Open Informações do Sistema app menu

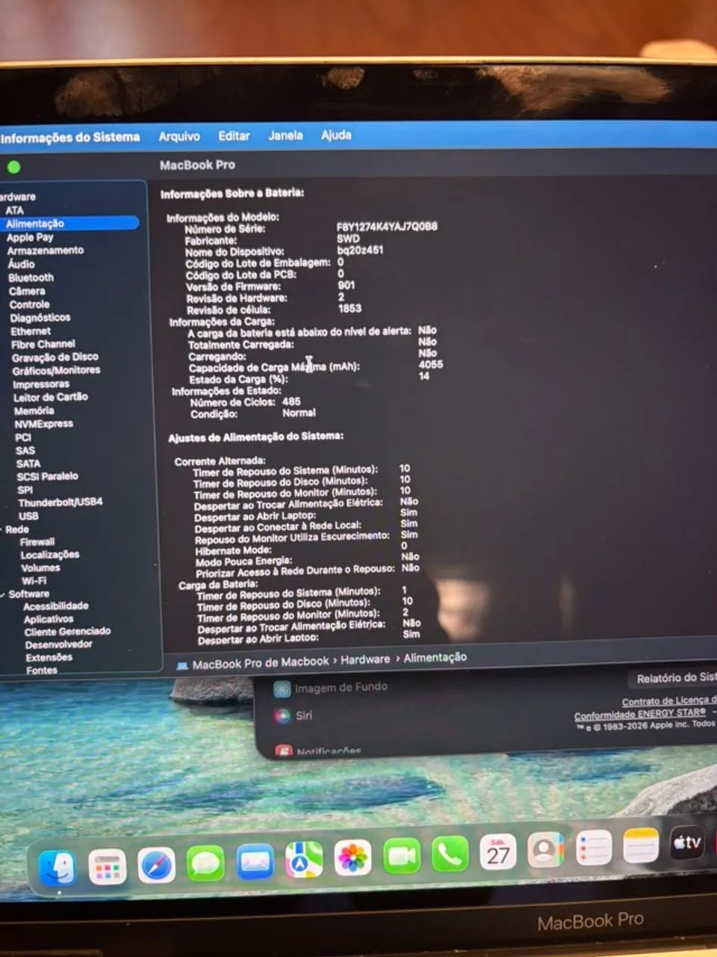point(70,138)
